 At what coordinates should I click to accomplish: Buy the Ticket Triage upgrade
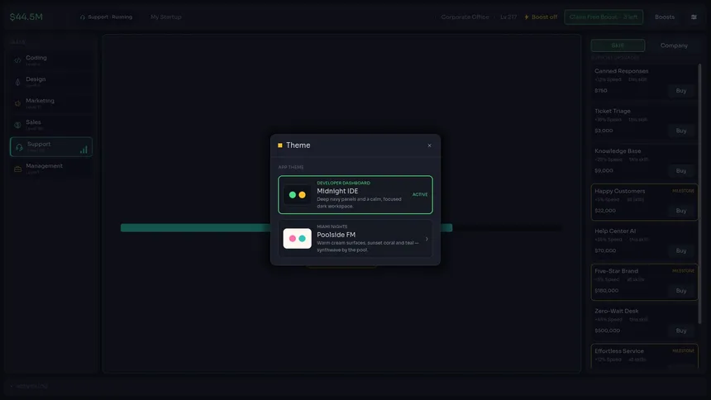(680, 131)
